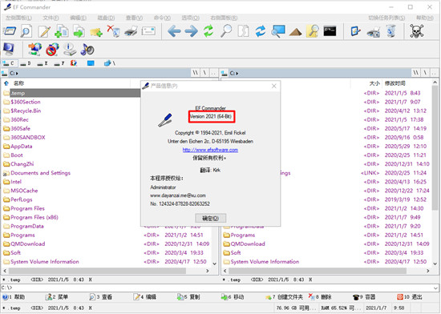Click the music note speaker icon
Screen dimensions: 441x314
point(87,50)
